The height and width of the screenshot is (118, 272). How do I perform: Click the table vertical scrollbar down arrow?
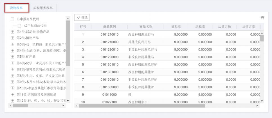coord(262,101)
